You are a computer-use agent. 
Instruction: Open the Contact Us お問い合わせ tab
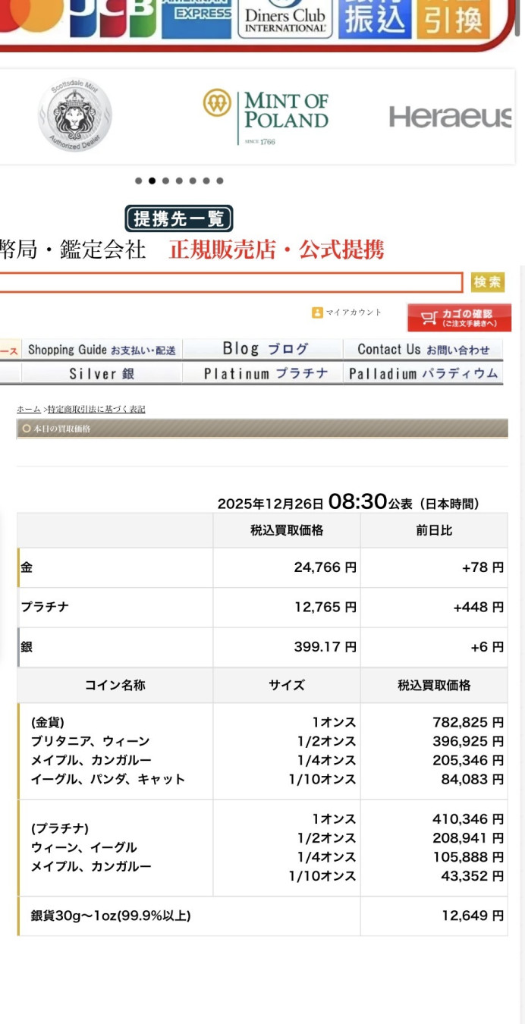coord(423,350)
